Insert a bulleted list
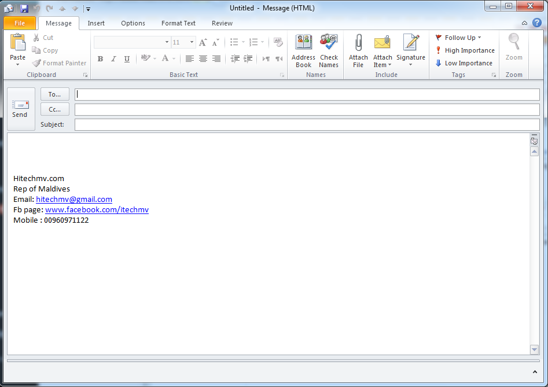Screen dimensions: 548x387 (234, 42)
